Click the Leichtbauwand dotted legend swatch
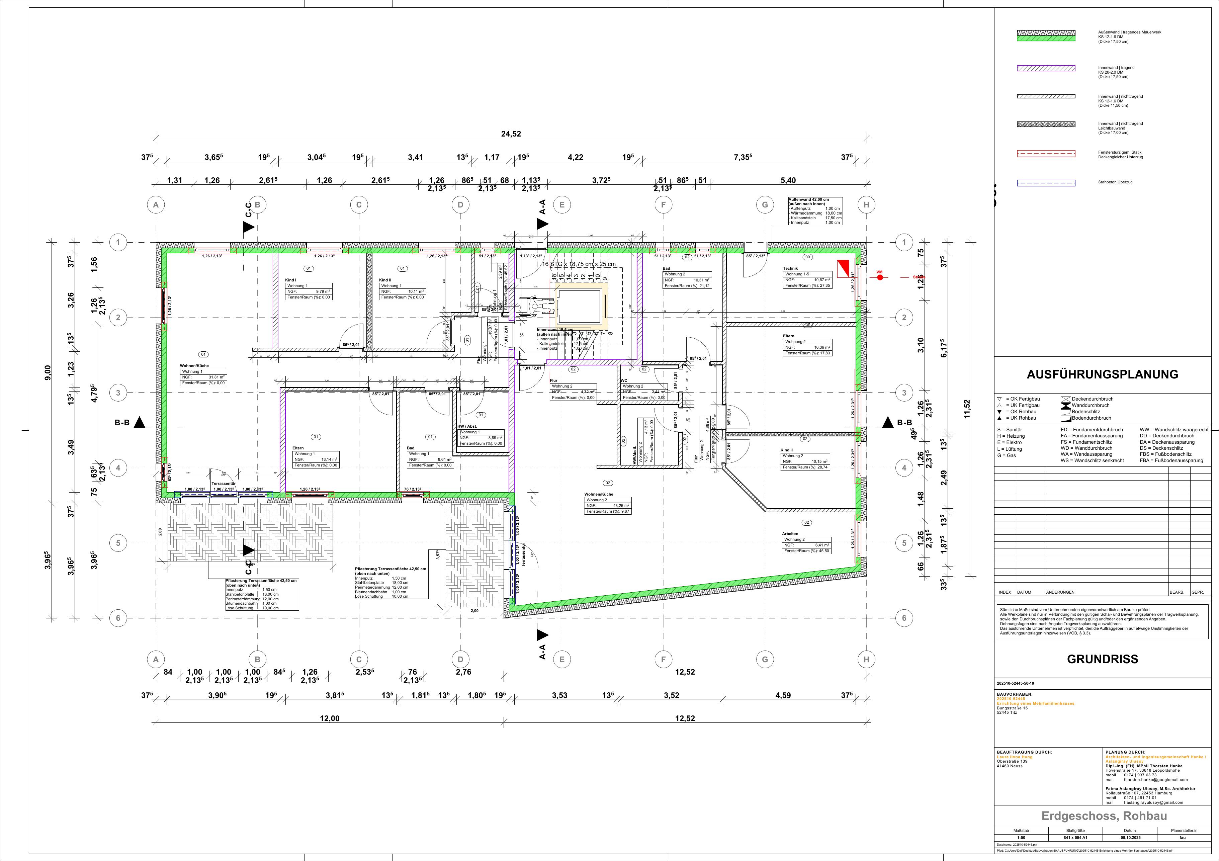Viewport: 1219px width, 861px height. (1046, 124)
